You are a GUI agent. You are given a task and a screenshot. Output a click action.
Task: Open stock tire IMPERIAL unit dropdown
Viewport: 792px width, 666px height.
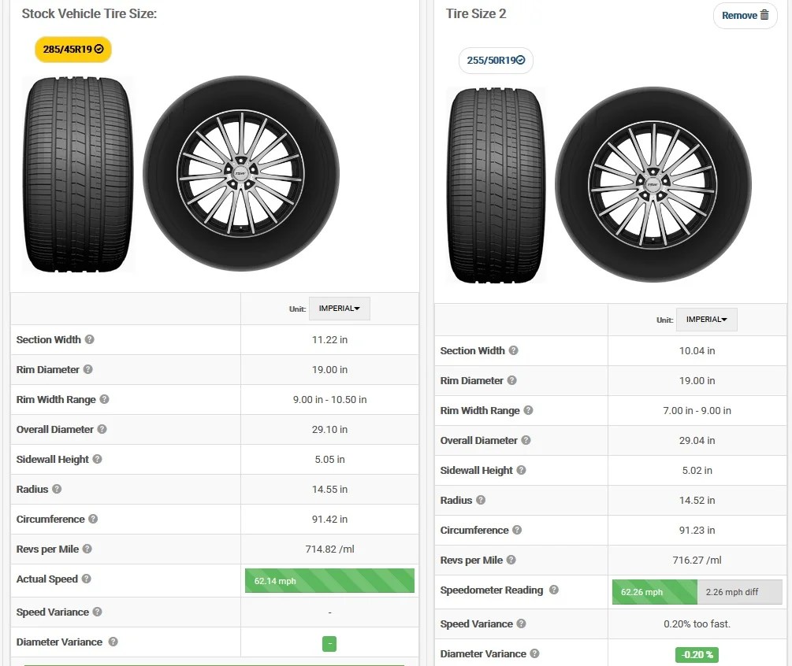point(340,309)
